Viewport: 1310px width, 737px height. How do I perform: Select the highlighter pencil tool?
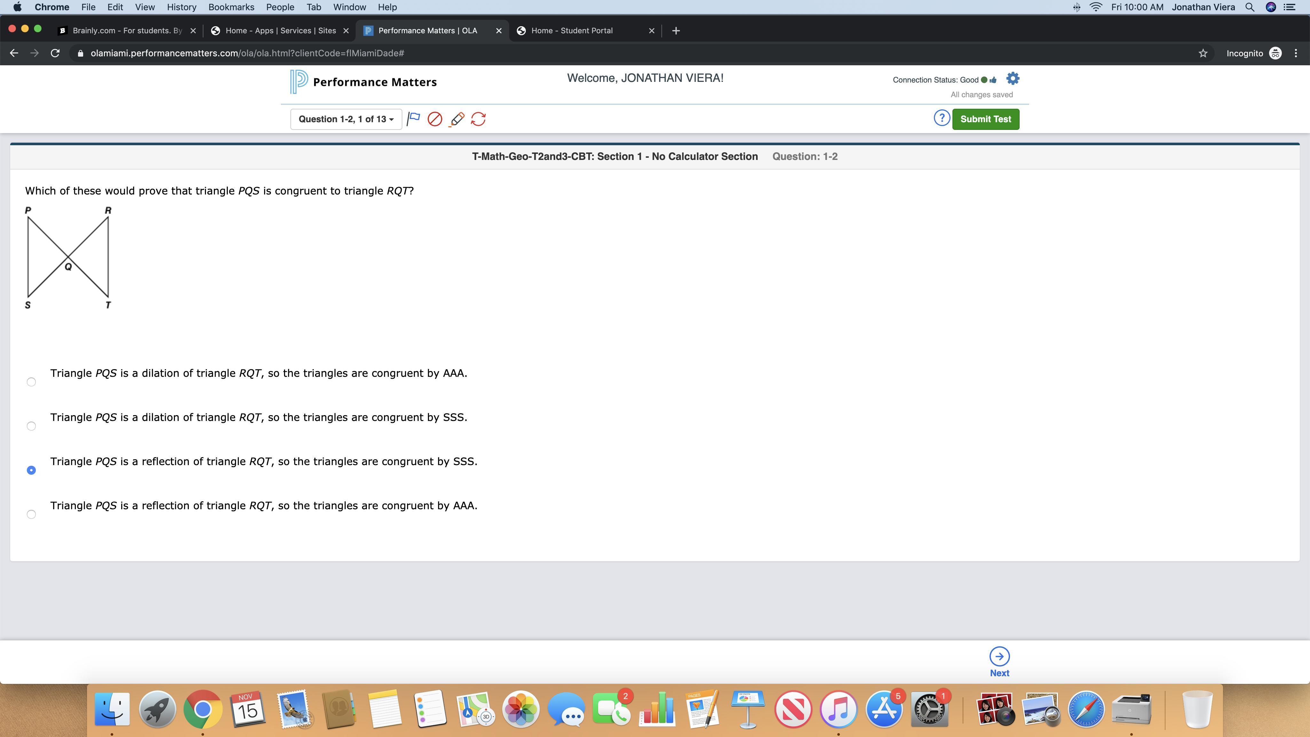point(457,119)
